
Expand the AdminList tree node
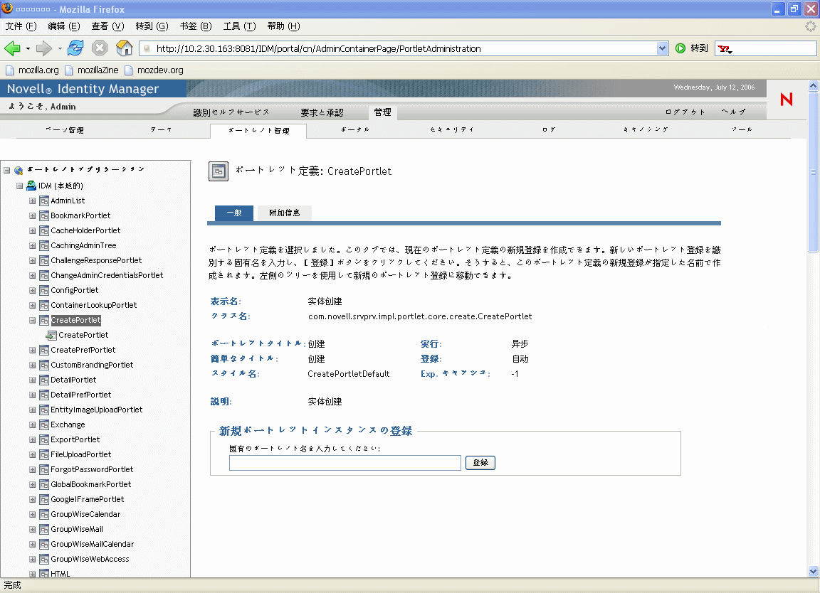[32, 200]
